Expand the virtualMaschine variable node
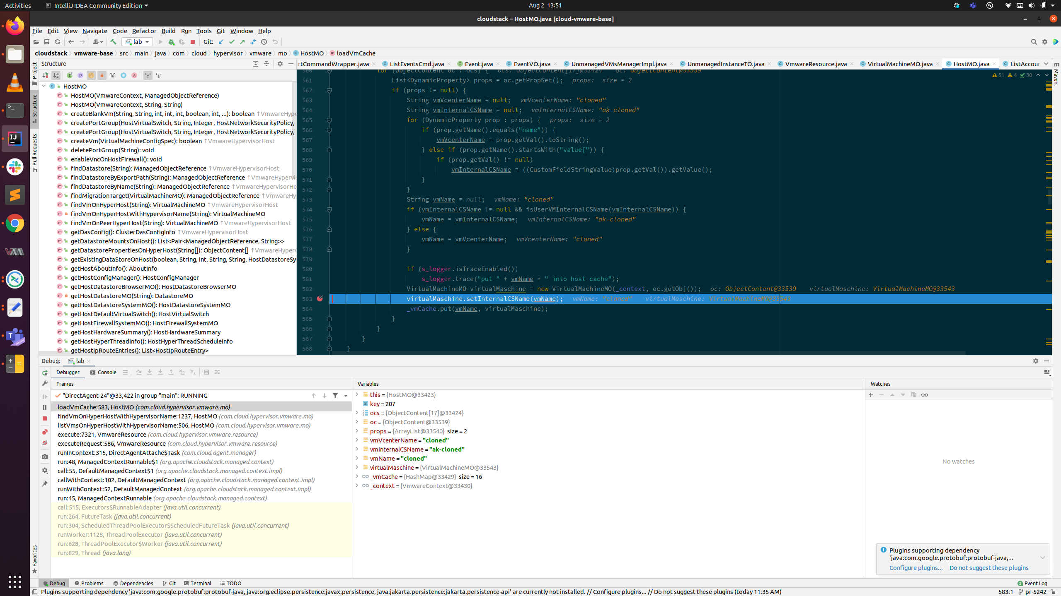This screenshot has width=1061, height=596. point(357,468)
